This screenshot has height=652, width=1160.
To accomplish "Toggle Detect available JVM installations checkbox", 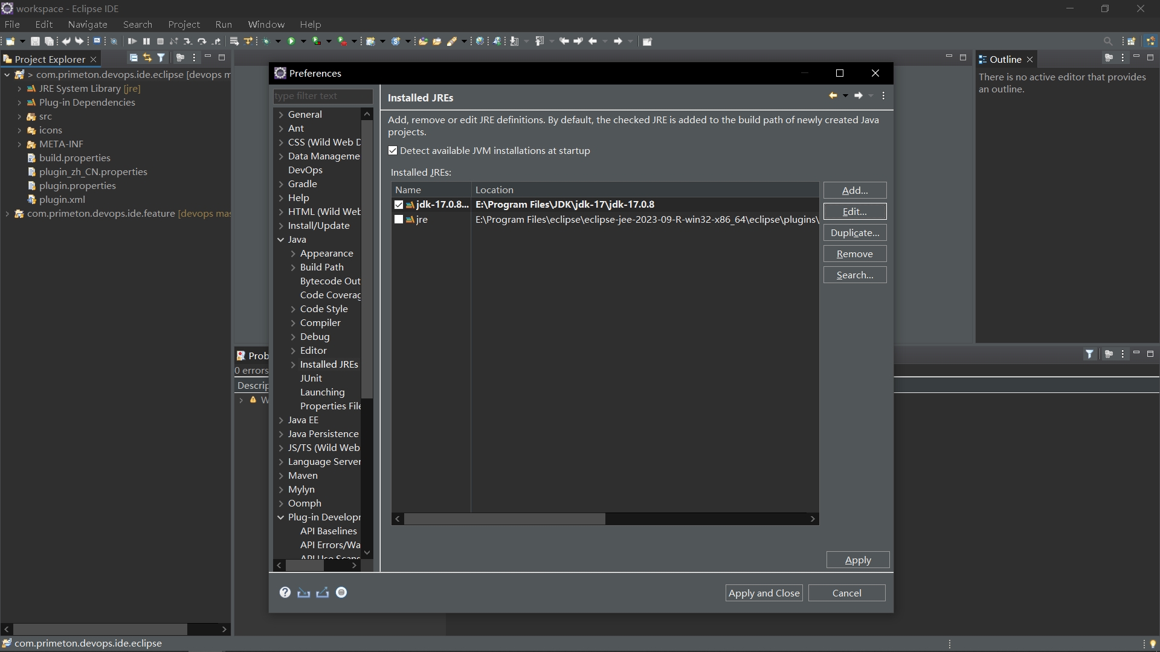I will [393, 151].
